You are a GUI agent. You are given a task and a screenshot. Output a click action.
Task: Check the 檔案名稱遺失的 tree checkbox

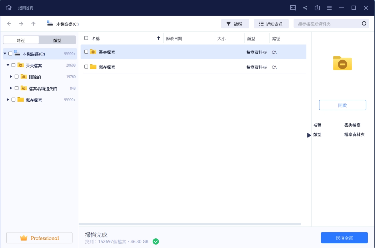(17, 88)
